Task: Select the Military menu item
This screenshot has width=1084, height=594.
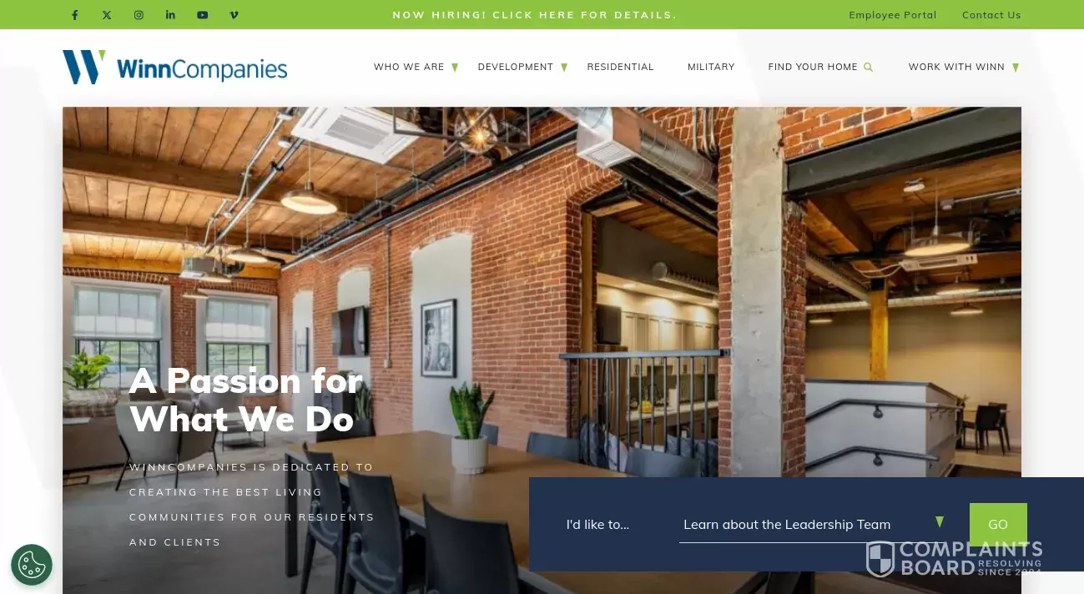Action: [x=711, y=67]
